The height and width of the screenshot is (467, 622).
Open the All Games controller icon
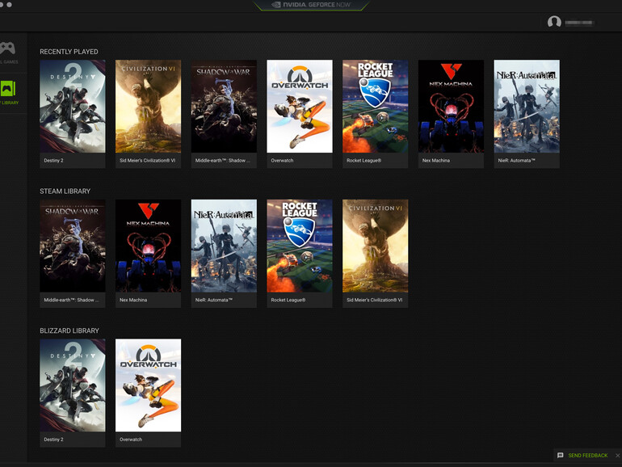(7, 48)
